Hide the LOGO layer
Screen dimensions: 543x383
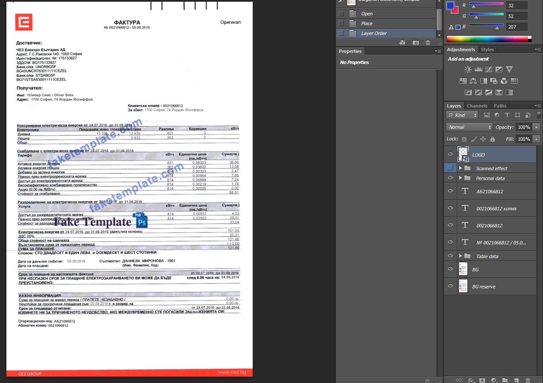point(450,154)
